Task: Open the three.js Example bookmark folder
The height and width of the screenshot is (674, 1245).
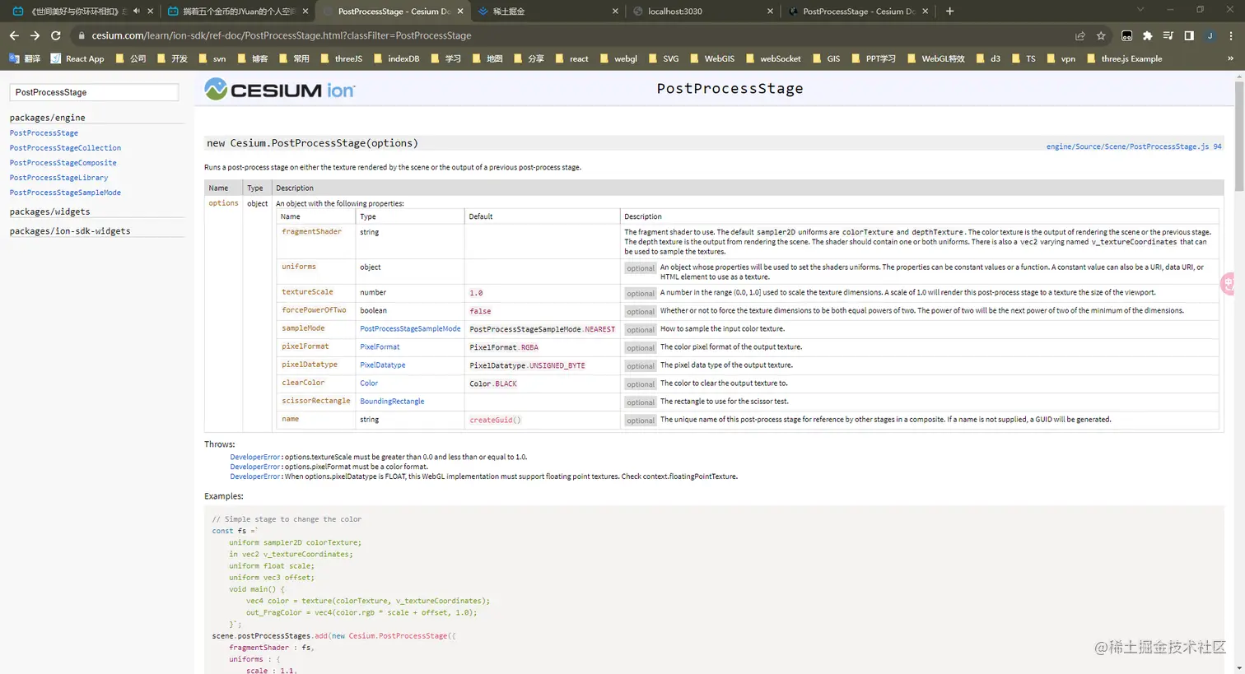Action: (x=1124, y=58)
